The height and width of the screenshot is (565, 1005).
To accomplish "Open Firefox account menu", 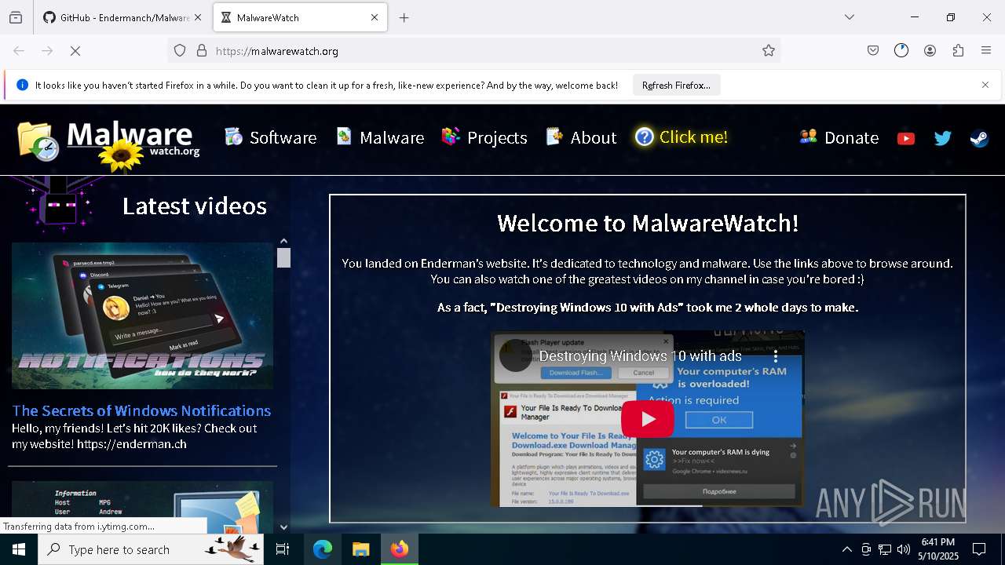I will [x=930, y=51].
